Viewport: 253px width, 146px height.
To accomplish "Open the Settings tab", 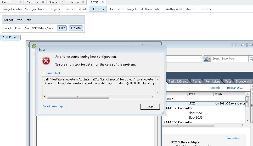I will (x=33, y=2).
